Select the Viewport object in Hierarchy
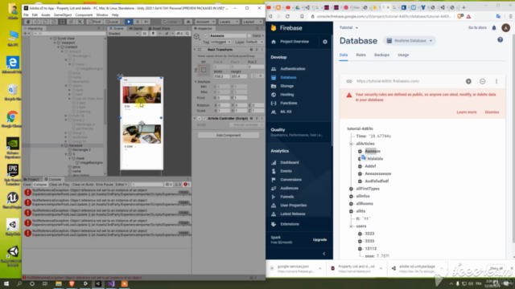Image resolution: width=515 pixels, height=289 pixels. click(68, 43)
